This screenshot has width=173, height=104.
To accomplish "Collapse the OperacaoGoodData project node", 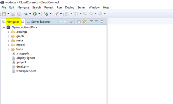I will (4, 28).
